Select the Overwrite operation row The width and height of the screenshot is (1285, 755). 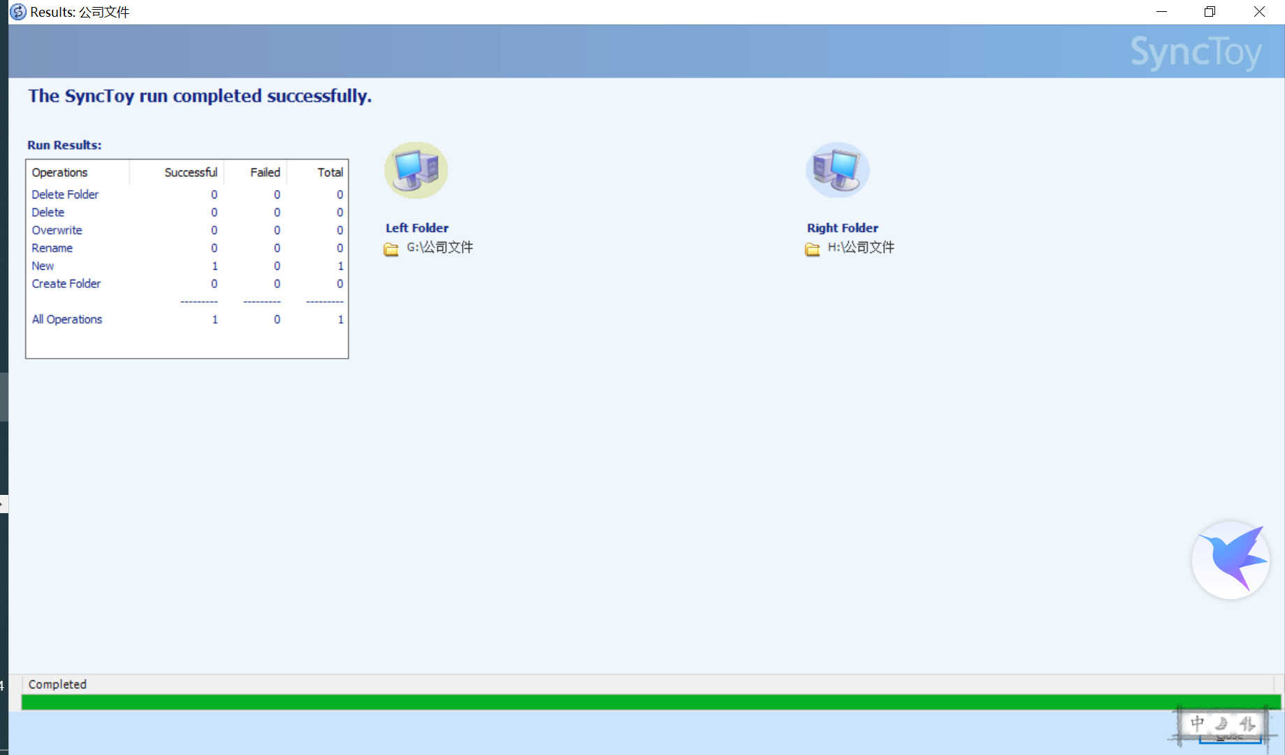click(x=57, y=230)
